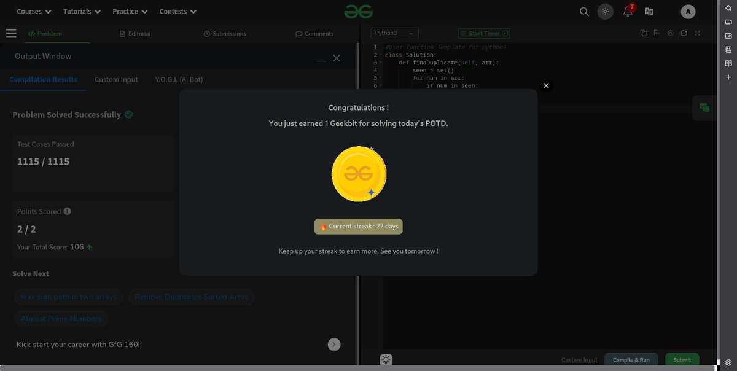Switch to the Editorial tab
Image resolution: width=737 pixels, height=371 pixels.
click(x=135, y=34)
